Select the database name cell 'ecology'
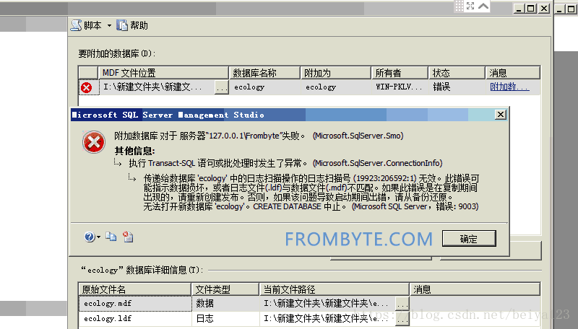 point(264,87)
